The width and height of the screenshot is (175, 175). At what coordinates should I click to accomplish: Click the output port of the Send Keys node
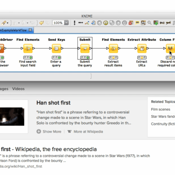click(x=62, y=48)
